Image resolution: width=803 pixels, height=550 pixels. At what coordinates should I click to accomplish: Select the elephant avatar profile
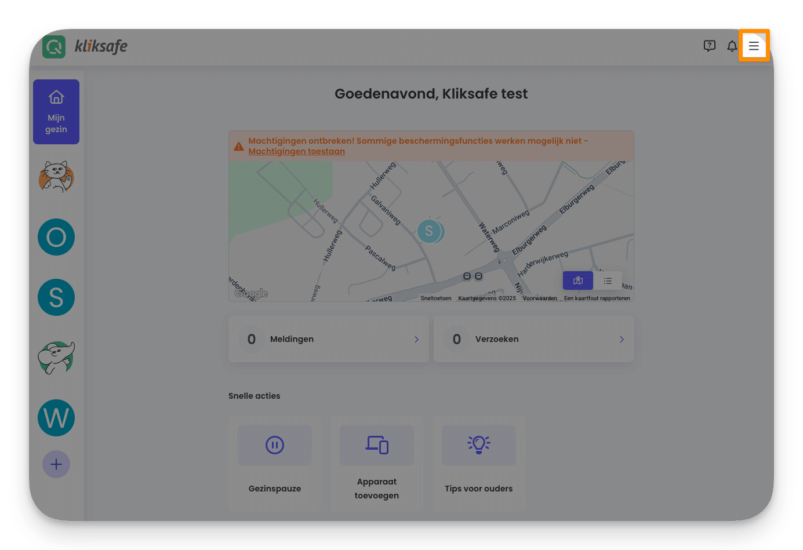pyautogui.click(x=56, y=358)
